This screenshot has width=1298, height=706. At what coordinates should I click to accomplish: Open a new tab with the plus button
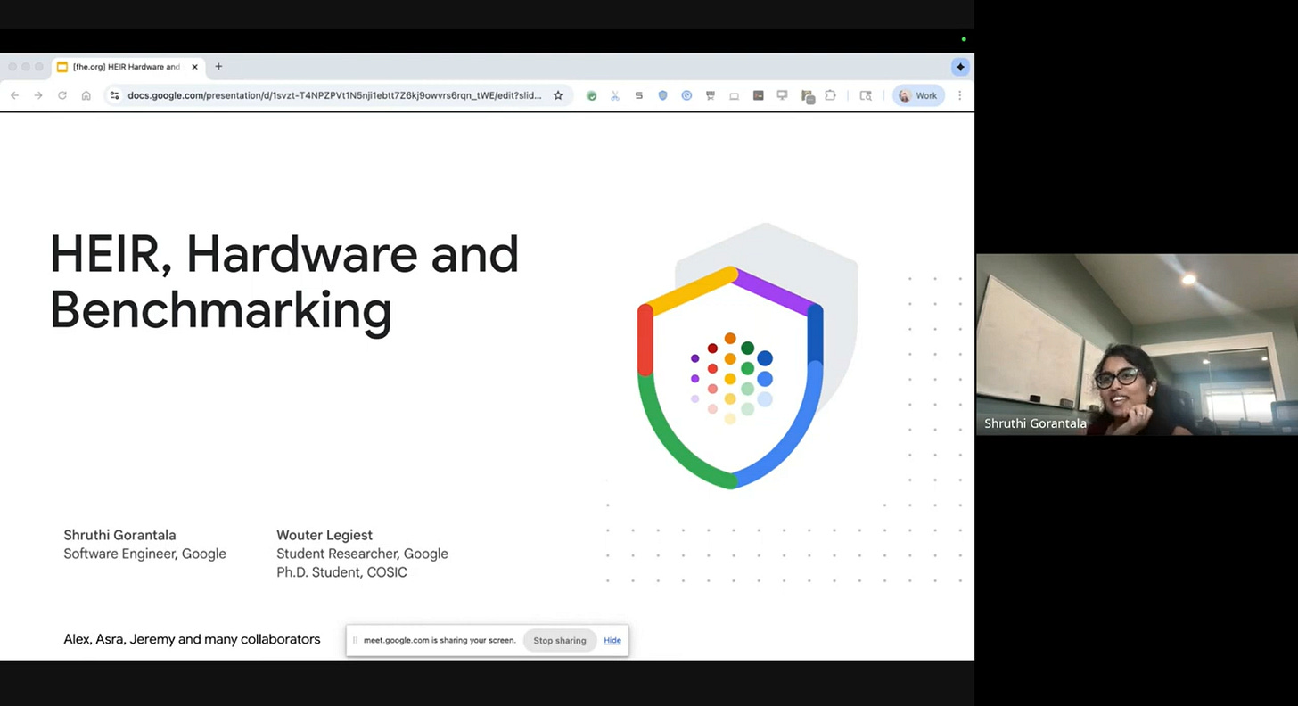218,67
